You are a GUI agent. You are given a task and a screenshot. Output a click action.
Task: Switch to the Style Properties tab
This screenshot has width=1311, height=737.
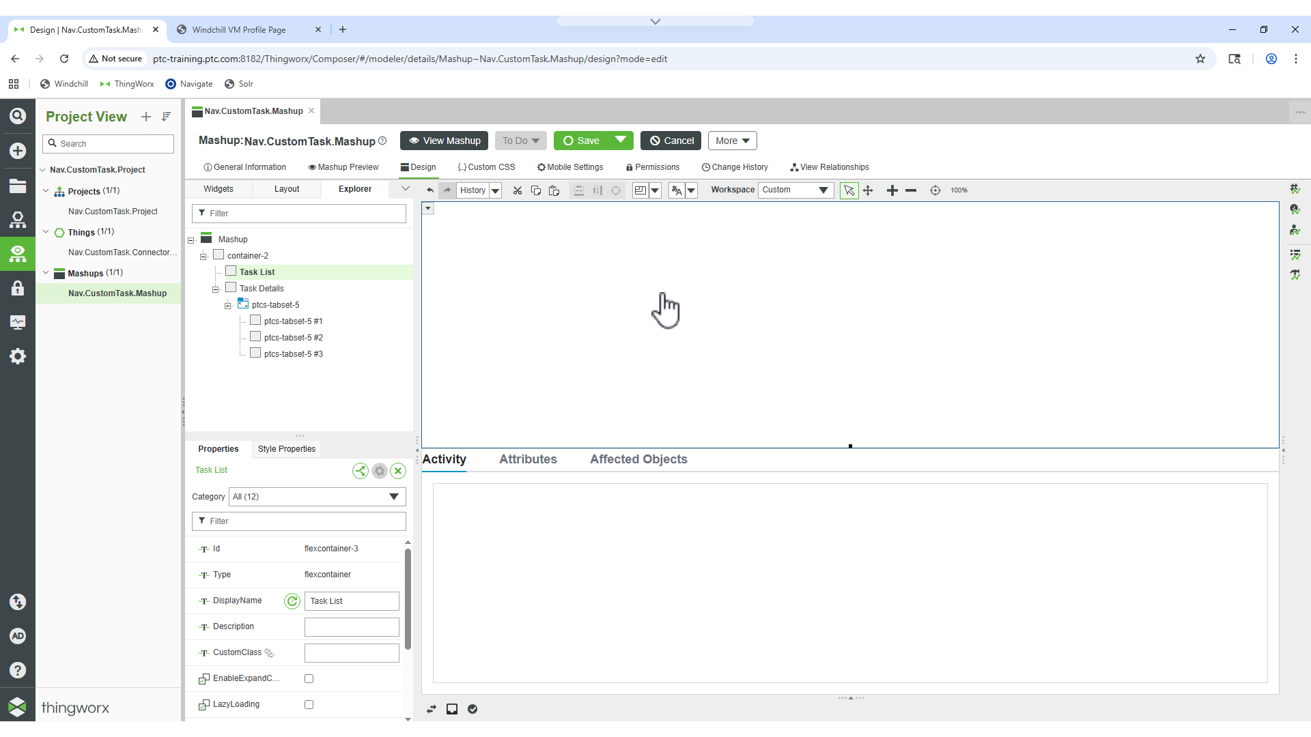[x=286, y=449]
